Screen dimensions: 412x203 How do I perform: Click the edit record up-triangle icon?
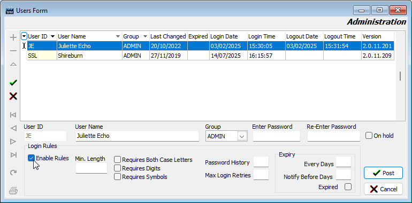(13, 64)
